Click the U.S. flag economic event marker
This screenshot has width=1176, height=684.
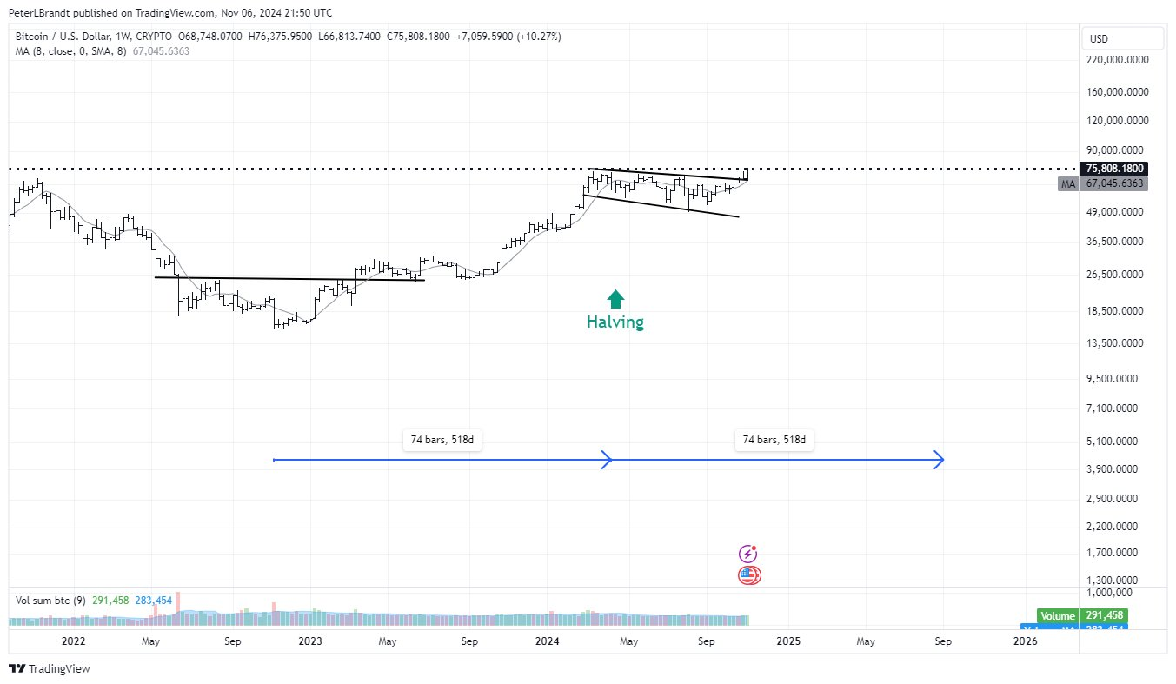point(747,575)
